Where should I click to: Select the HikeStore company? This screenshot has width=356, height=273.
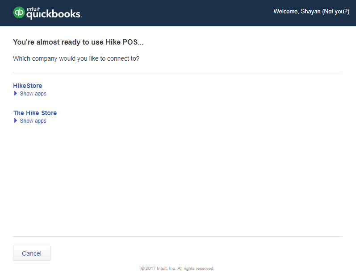point(28,86)
